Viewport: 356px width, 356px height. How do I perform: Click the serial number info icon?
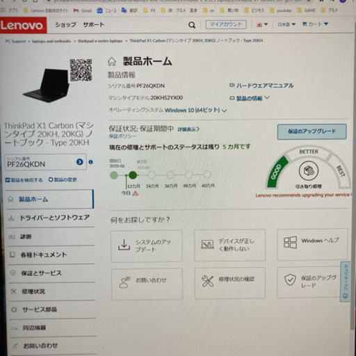[x=91, y=162]
